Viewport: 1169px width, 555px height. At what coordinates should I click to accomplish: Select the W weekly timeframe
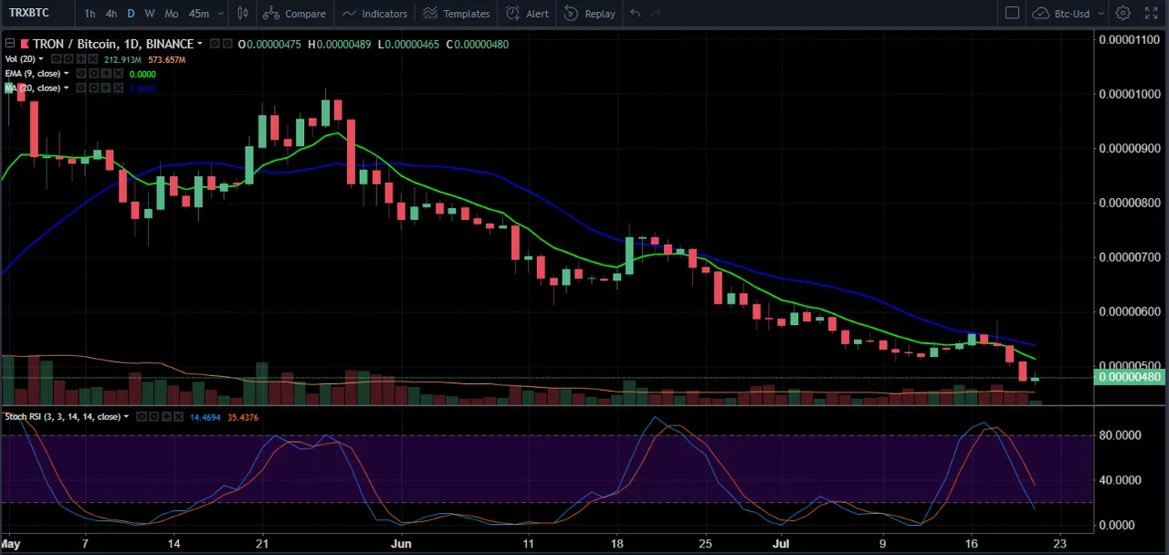150,13
